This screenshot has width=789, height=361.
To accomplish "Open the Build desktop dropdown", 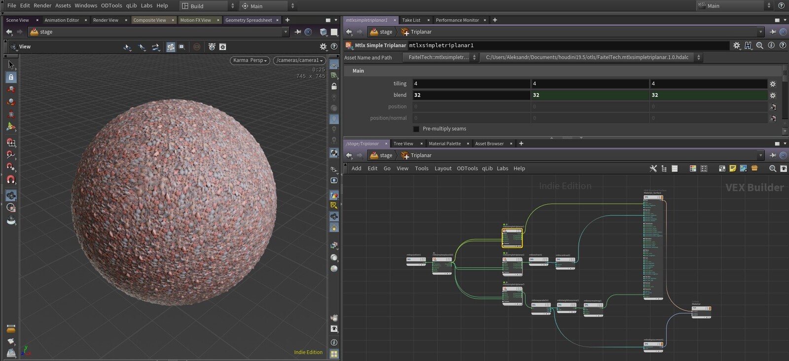I will click(x=208, y=6).
